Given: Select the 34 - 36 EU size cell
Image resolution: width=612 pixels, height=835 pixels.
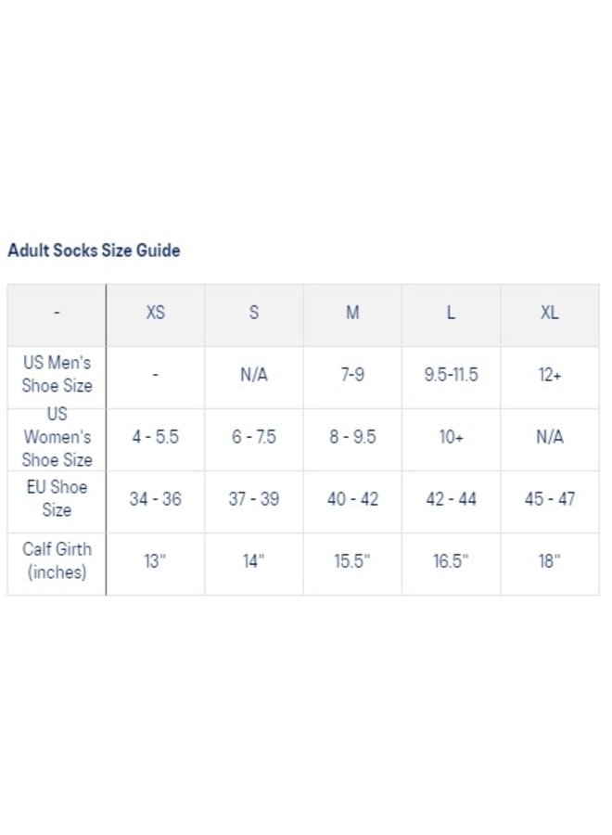Looking at the screenshot, I should (156, 499).
